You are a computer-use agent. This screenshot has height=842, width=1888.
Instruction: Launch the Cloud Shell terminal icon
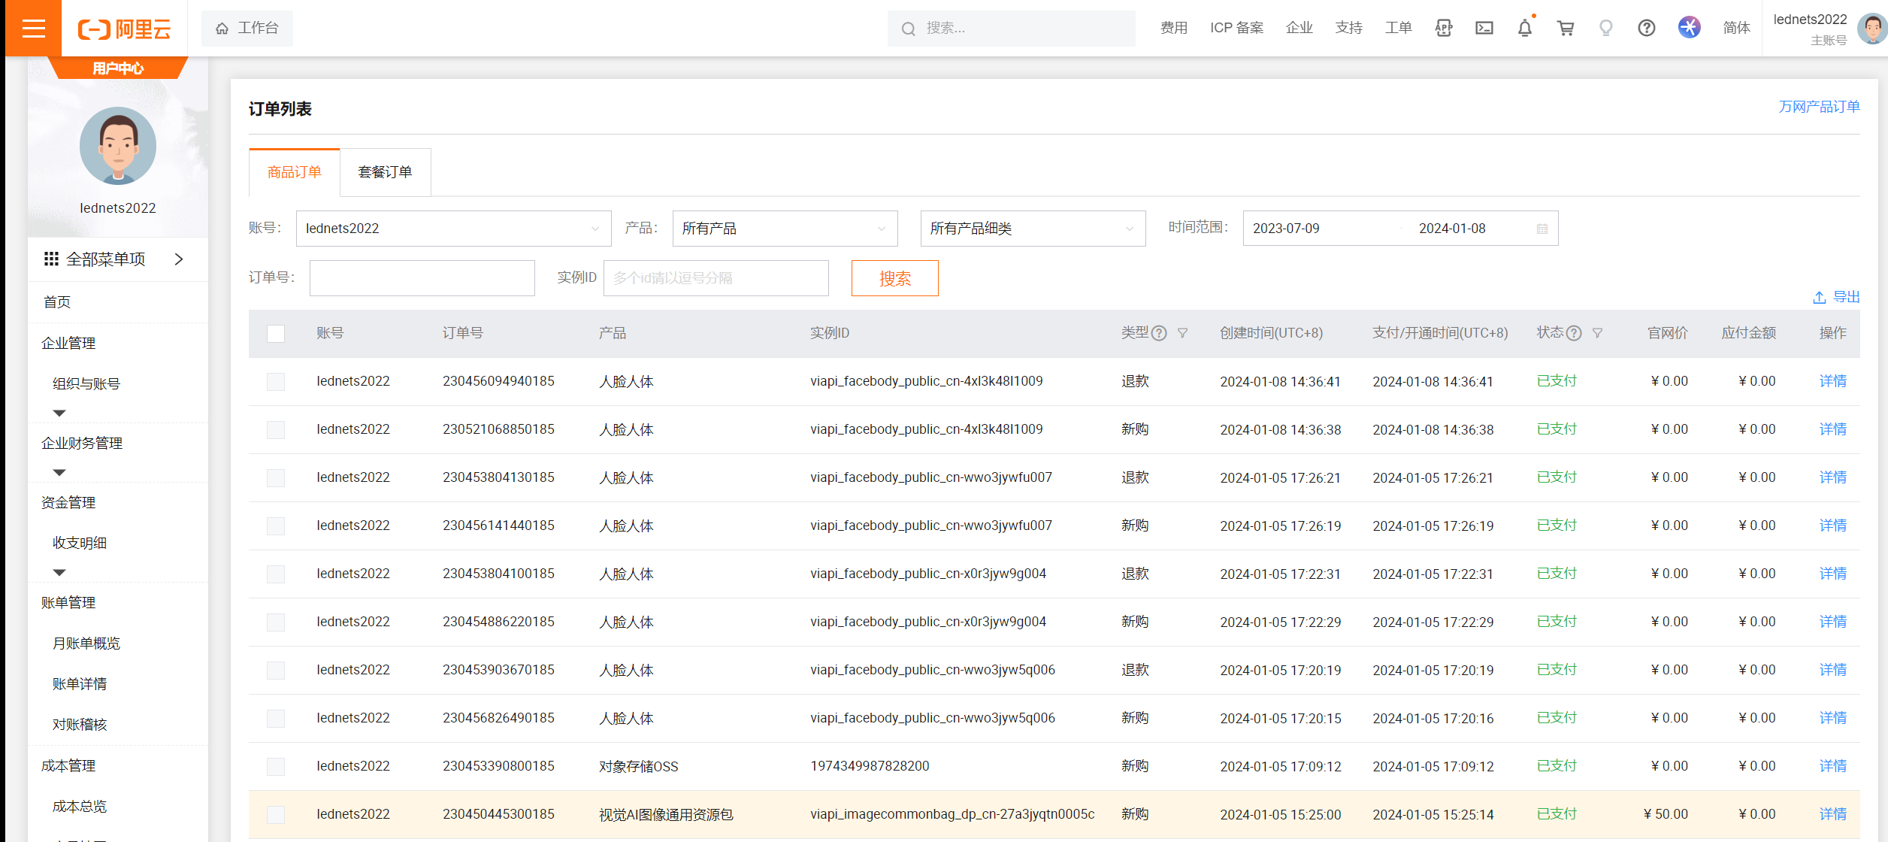pyautogui.click(x=1484, y=29)
